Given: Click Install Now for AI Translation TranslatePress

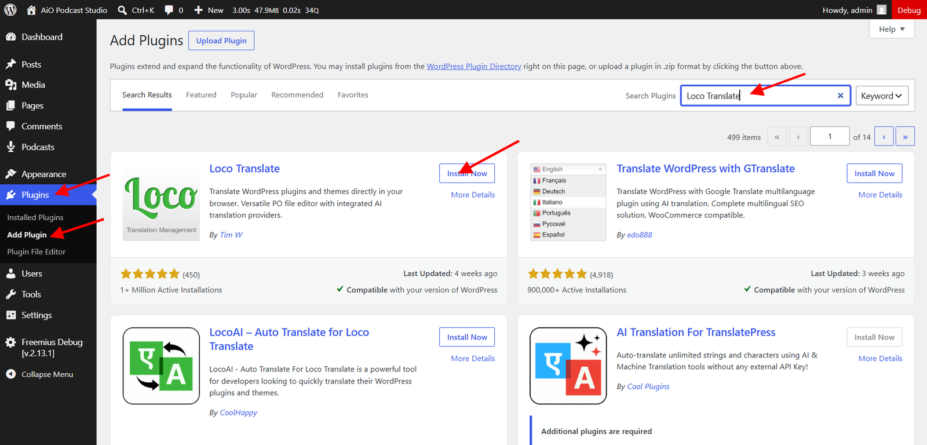Looking at the screenshot, I should click(874, 337).
